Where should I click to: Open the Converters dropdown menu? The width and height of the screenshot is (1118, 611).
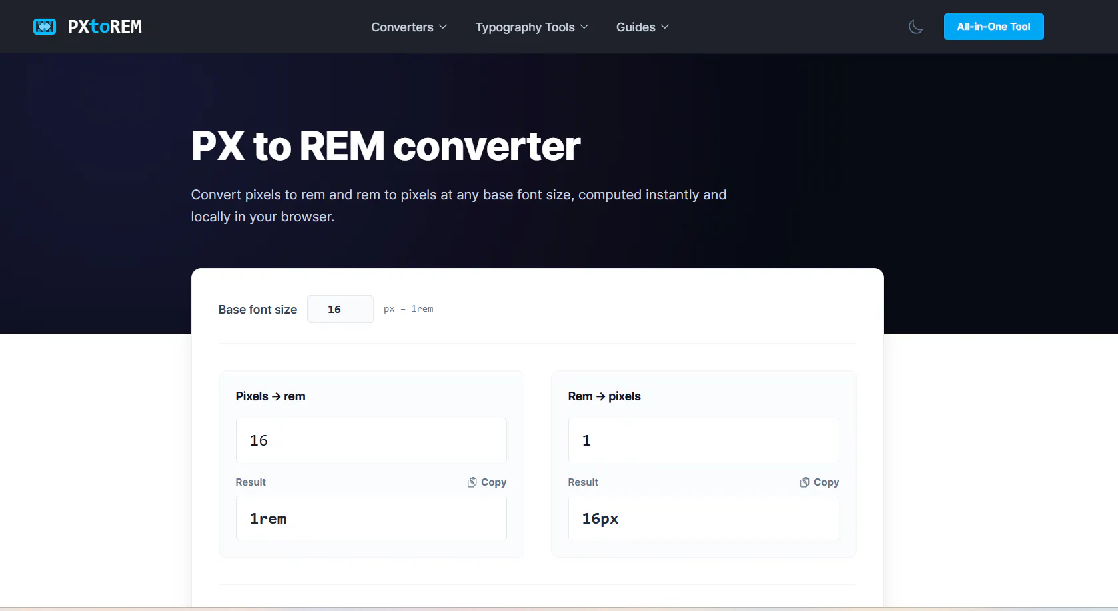point(409,27)
